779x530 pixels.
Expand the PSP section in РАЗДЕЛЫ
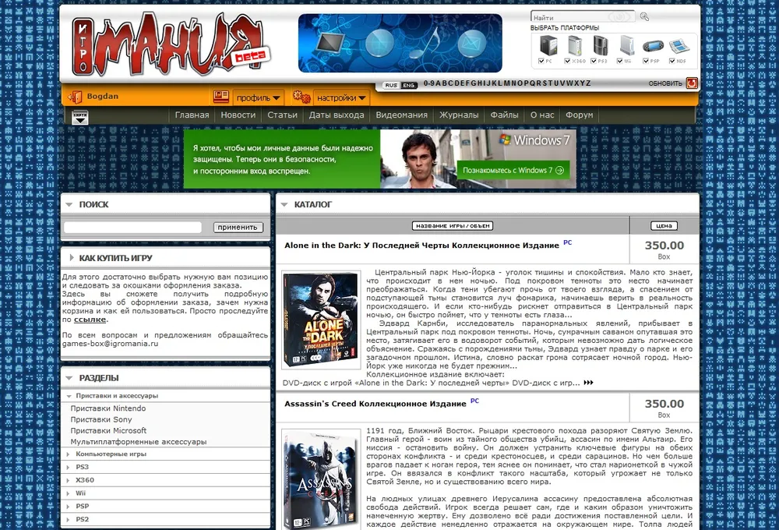click(x=69, y=506)
